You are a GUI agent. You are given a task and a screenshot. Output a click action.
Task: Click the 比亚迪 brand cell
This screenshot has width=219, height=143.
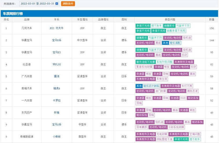pyautogui.click(x=27, y=65)
